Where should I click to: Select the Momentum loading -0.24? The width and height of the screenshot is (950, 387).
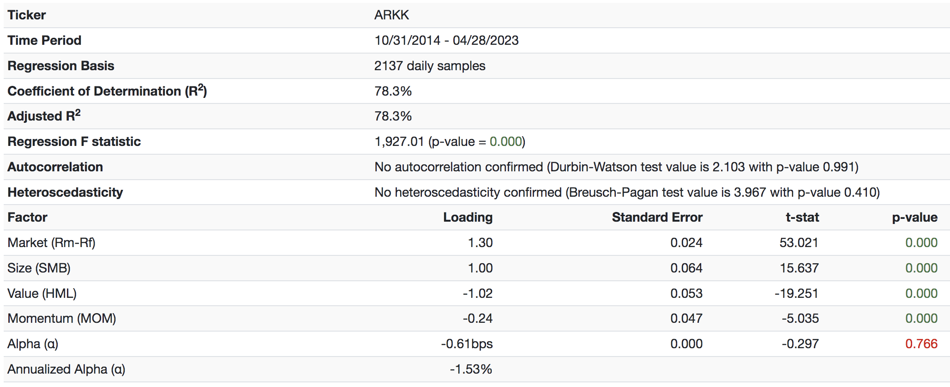click(478, 318)
